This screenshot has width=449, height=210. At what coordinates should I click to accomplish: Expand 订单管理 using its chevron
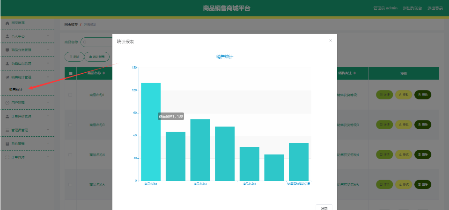pyautogui.click(x=48, y=157)
